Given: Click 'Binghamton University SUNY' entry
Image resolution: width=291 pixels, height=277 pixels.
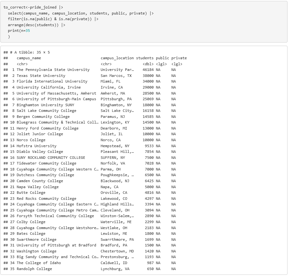Looking at the screenshot, I should tap(45, 105).
